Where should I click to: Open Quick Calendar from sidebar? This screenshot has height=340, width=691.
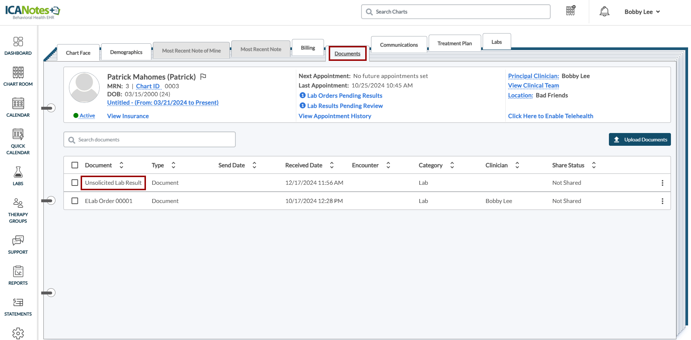[x=18, y=141]
